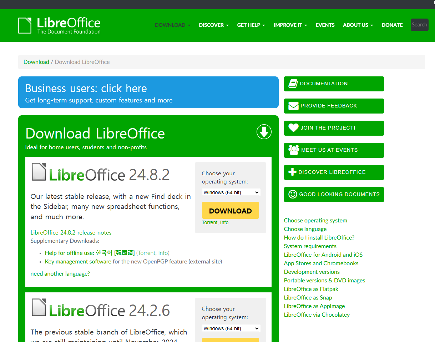
Task: Click Choose language link
Action: (x=305, y=229)
